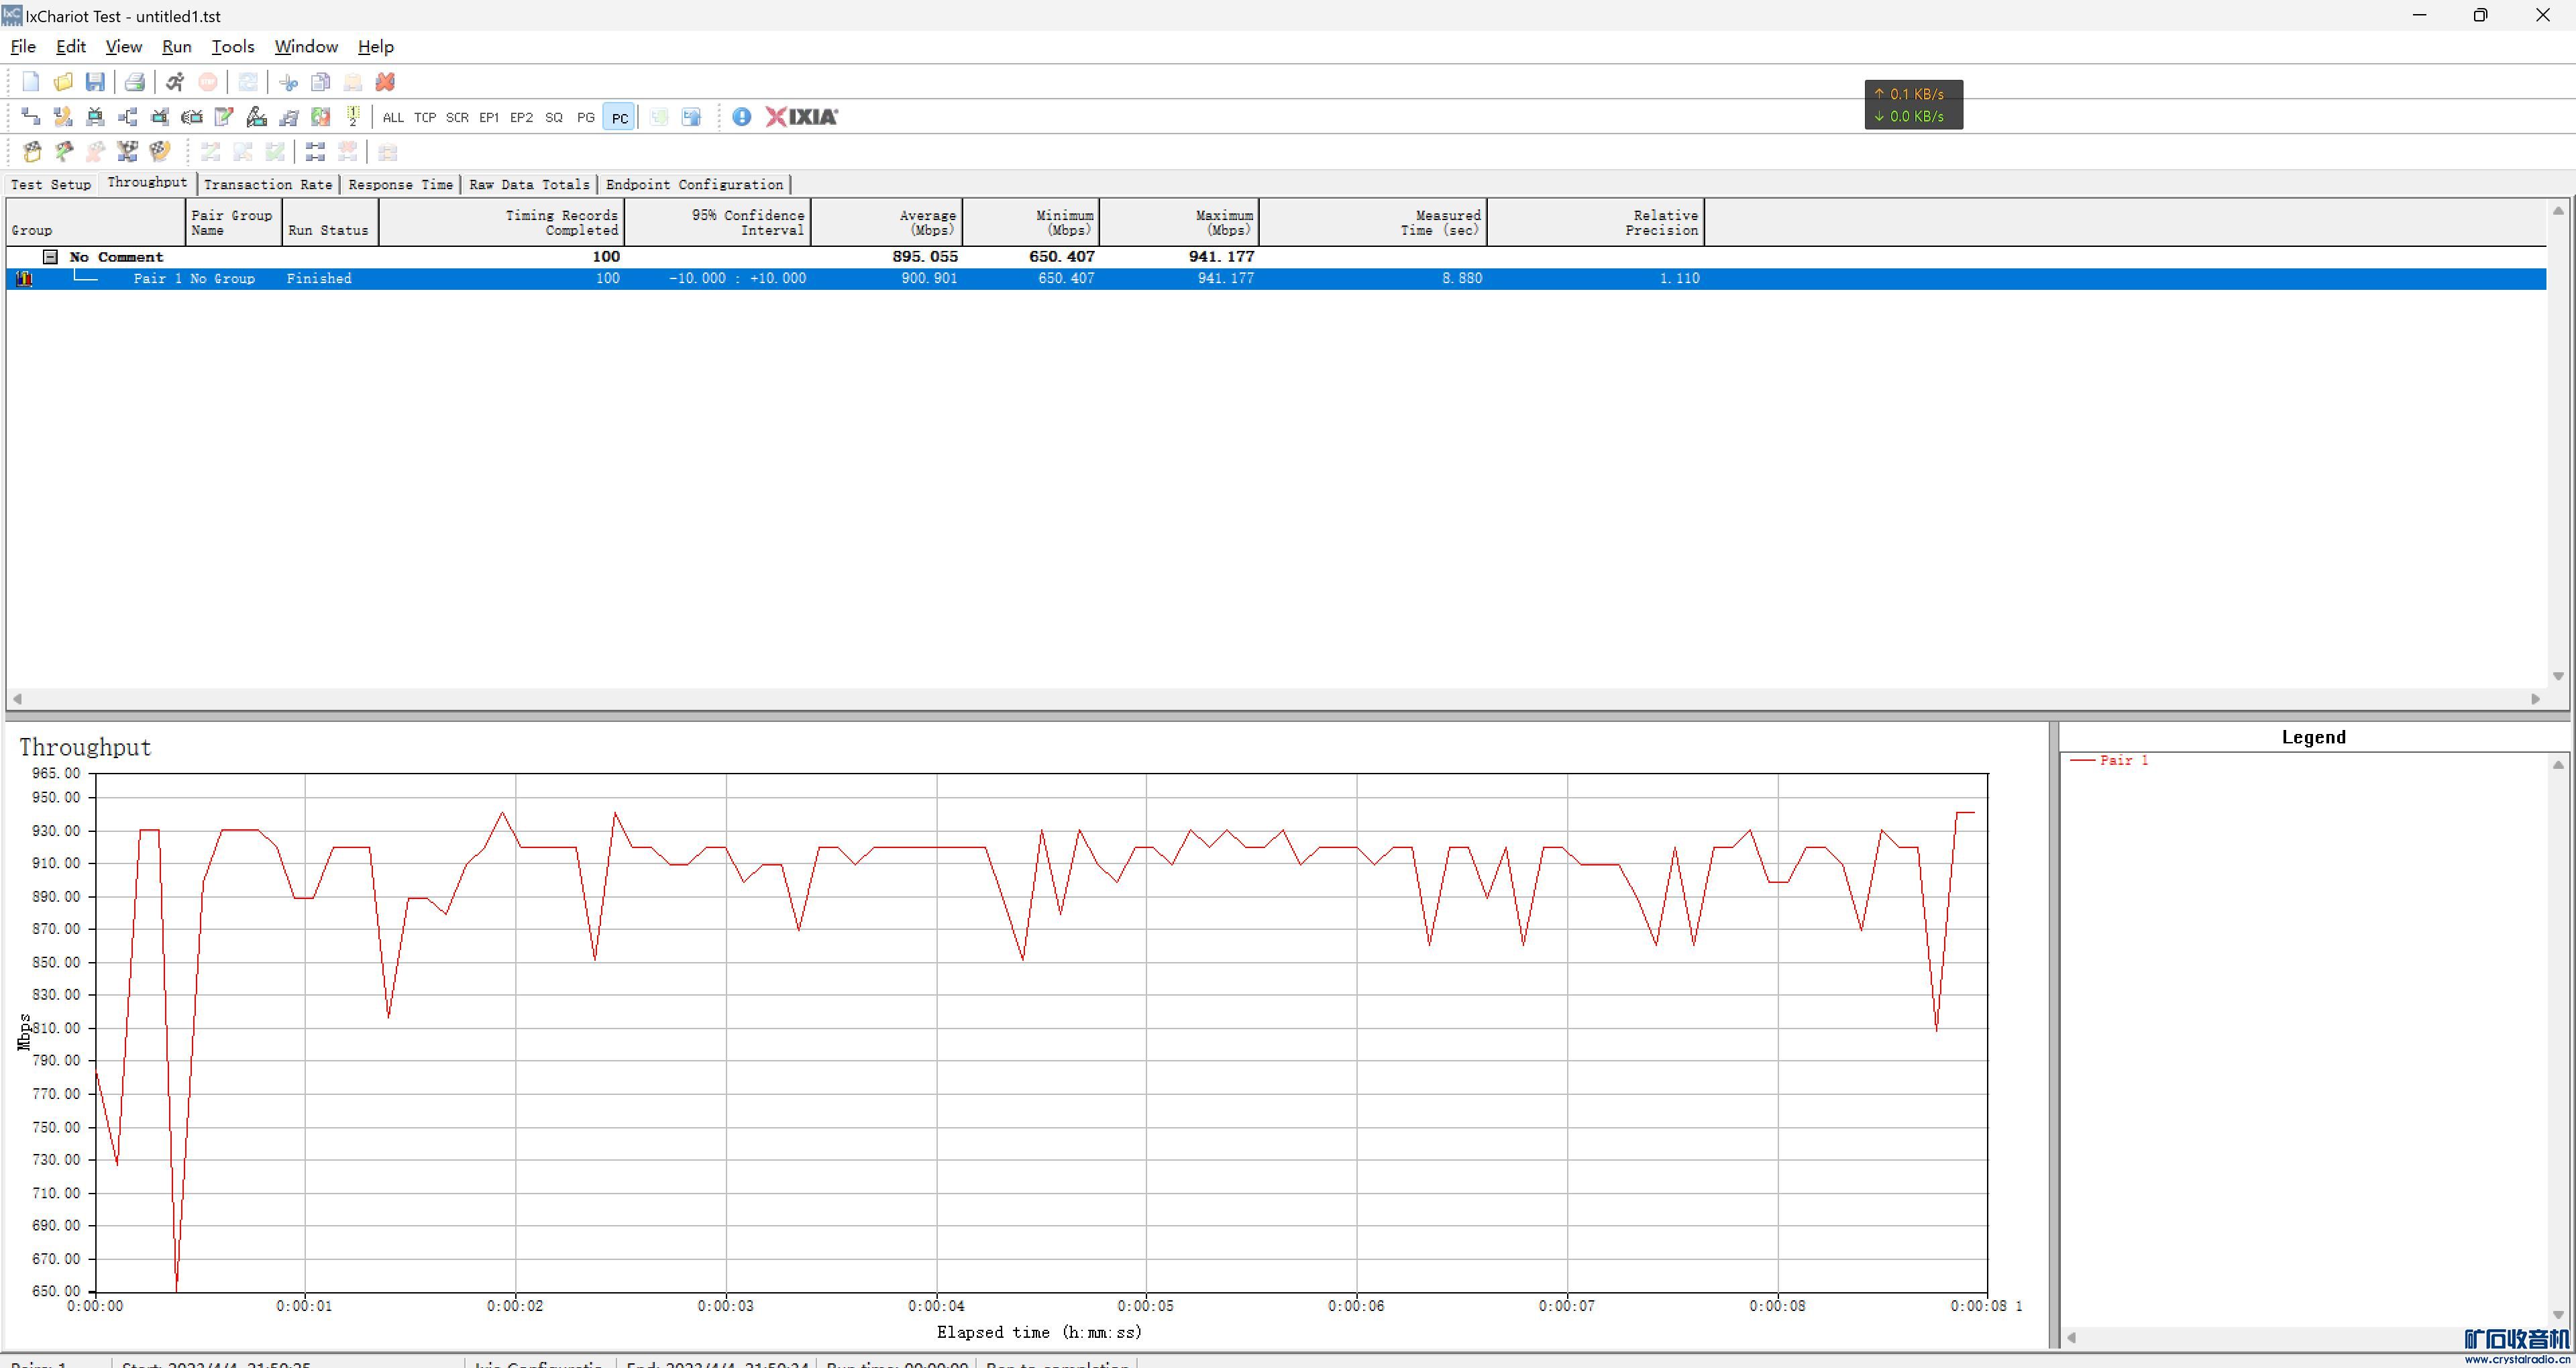Click the Open folder icon
Screen dimensions: 2576x1368
63,82
